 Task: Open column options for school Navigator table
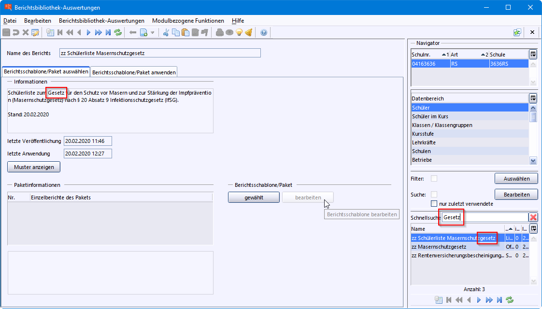point(533,55)
